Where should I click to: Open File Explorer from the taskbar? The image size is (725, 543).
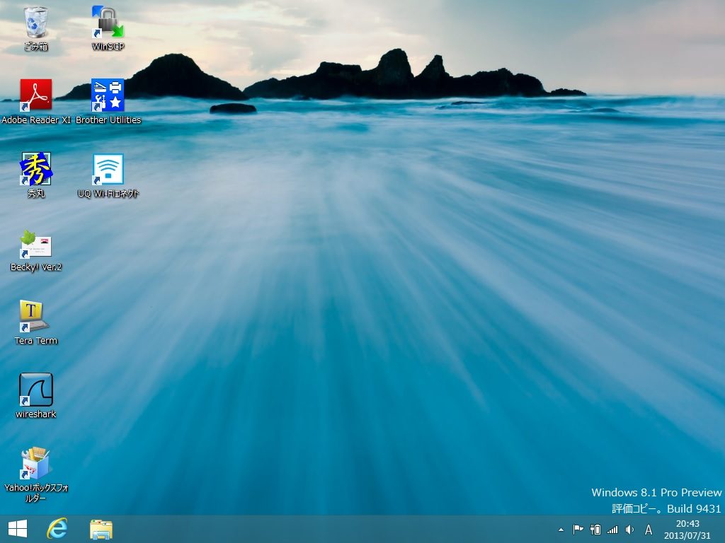(x=101, y=529)
